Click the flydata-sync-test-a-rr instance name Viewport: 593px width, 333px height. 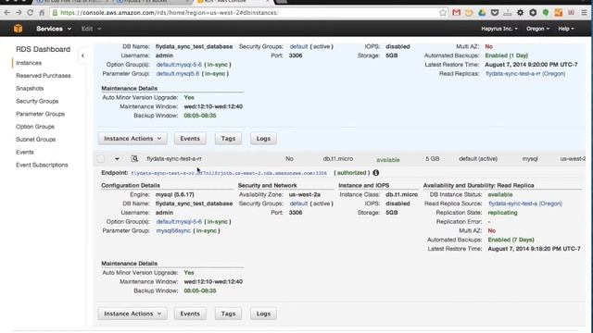point(174,159)
